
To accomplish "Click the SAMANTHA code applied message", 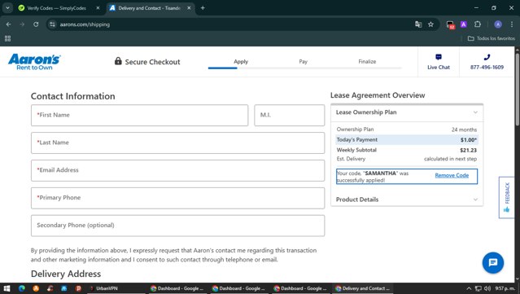I will coord(373,177).
